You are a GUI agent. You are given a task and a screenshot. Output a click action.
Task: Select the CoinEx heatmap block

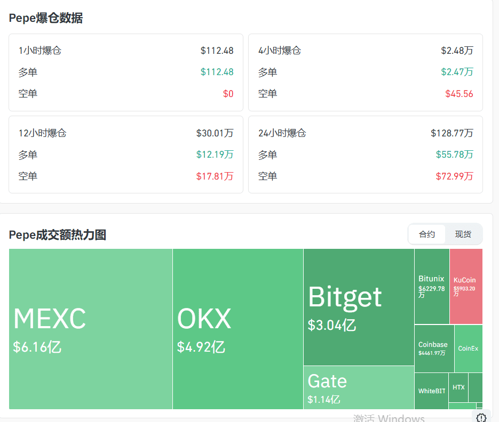[x=469, y=348]
